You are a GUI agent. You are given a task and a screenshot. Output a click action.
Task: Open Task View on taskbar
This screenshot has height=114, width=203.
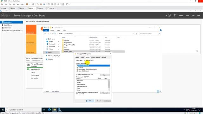(44, 110)
